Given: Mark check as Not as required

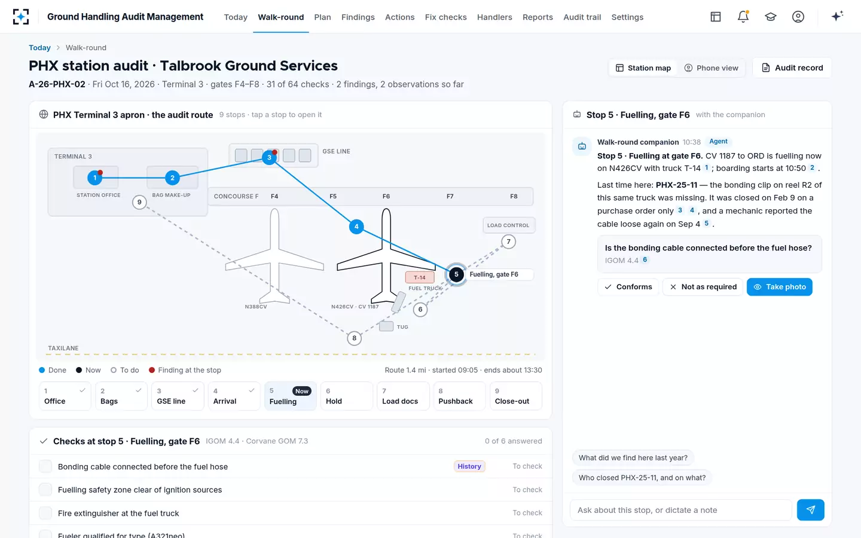Looking at the screenshot, I should pos(703,287).
